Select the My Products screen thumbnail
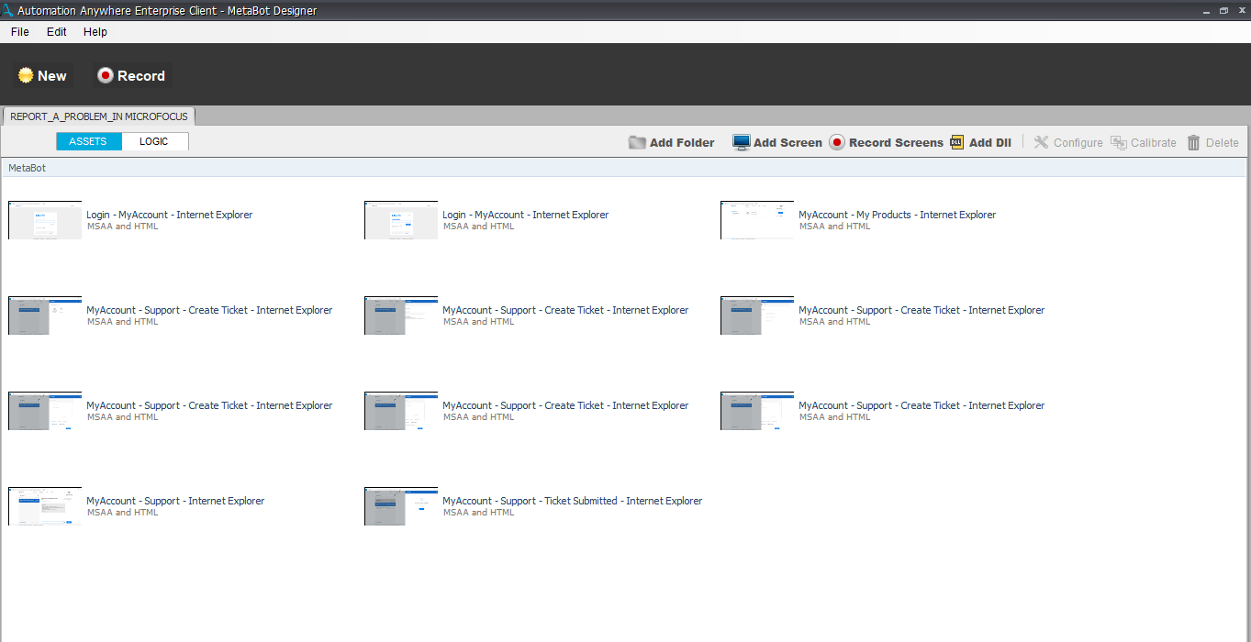 757,220
